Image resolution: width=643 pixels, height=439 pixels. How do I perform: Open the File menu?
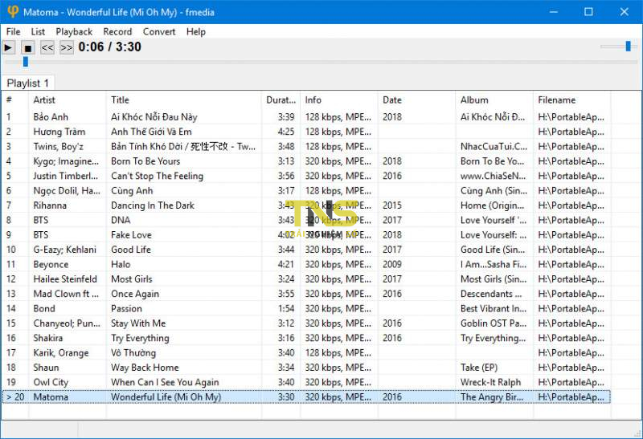point(13,31)
